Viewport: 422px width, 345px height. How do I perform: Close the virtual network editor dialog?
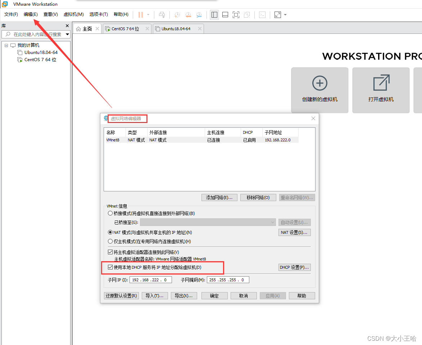pos(313,118)
